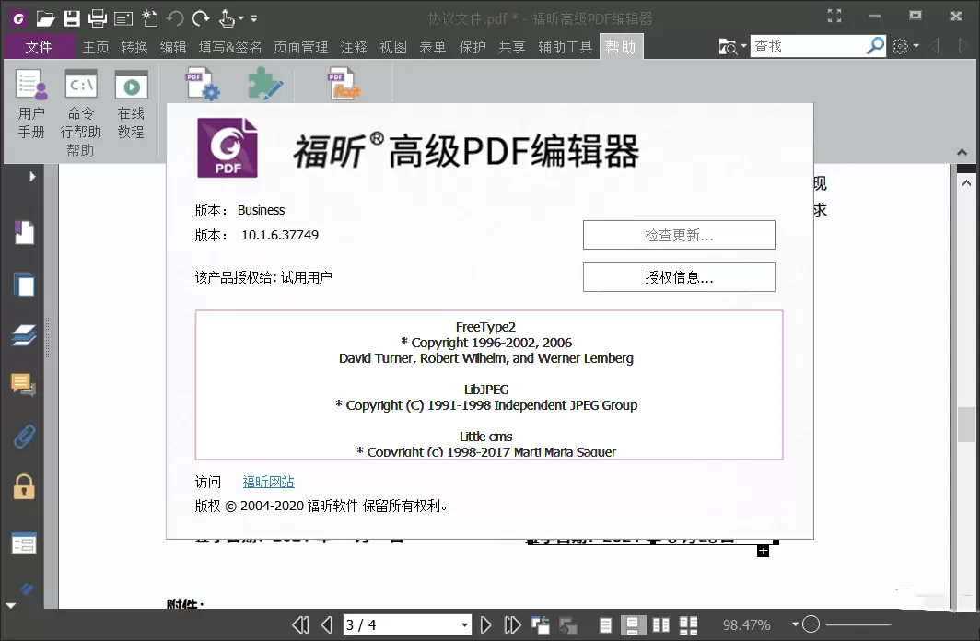
Task: Save document with floppy disk icon
Action: [72, 18]
